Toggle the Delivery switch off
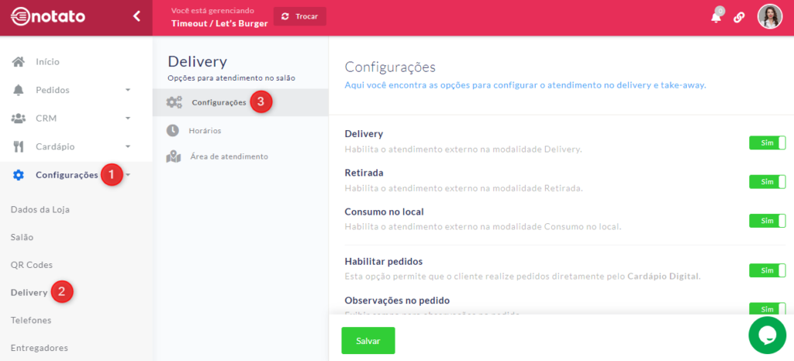 pos(767,143)
